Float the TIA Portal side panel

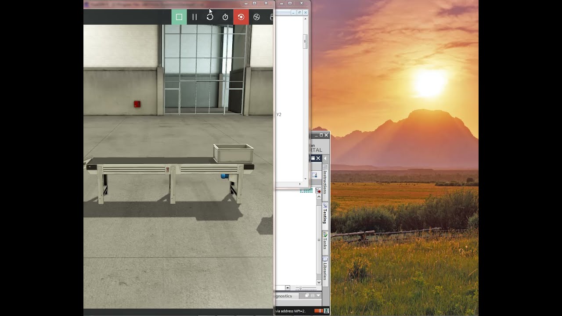[x=313, y=158]
